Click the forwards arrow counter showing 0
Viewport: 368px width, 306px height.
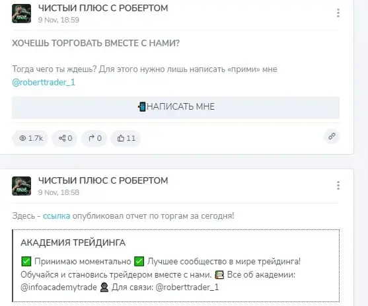pos(94,138)
